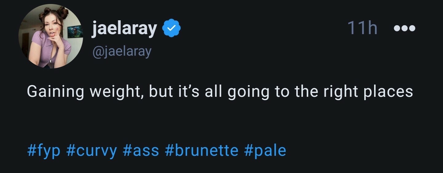The image size is (443, 173).
Task: Follow the #ass hashtag link
Action: click(x=141, y=151)
